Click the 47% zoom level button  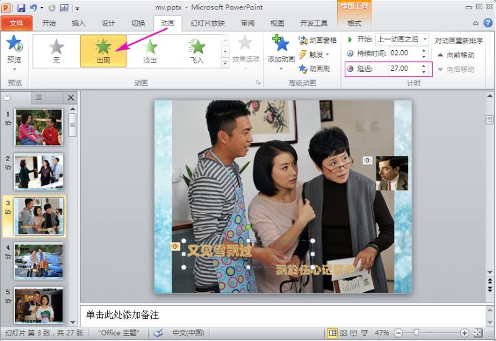(381, 333)
